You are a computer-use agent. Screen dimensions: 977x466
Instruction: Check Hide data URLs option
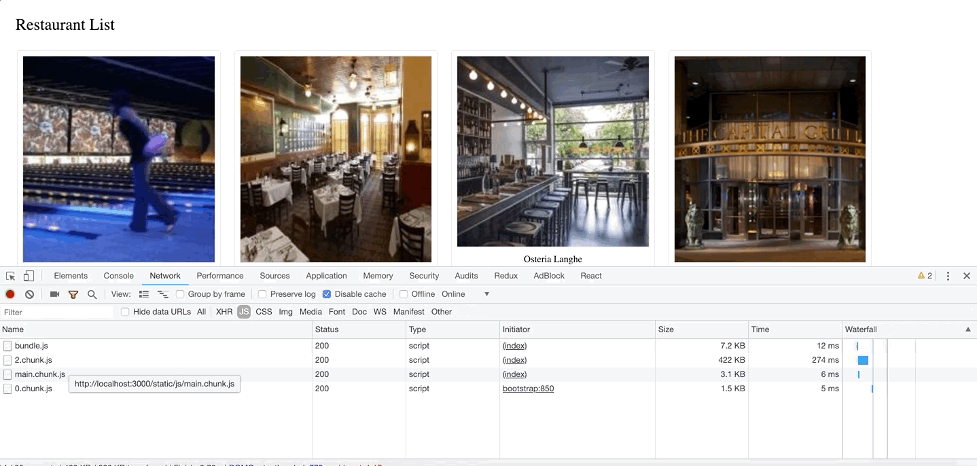tap(125, 312)
